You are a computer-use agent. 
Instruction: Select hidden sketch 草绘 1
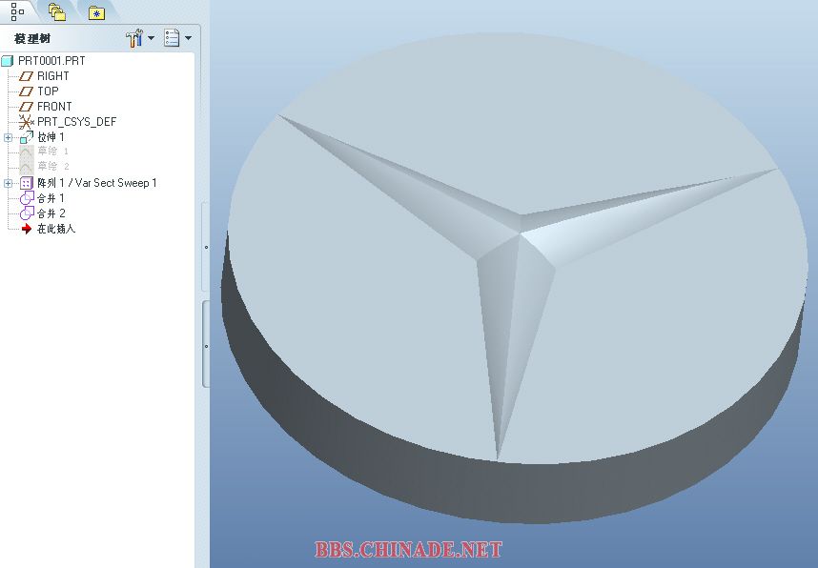(x=52, y=152)
